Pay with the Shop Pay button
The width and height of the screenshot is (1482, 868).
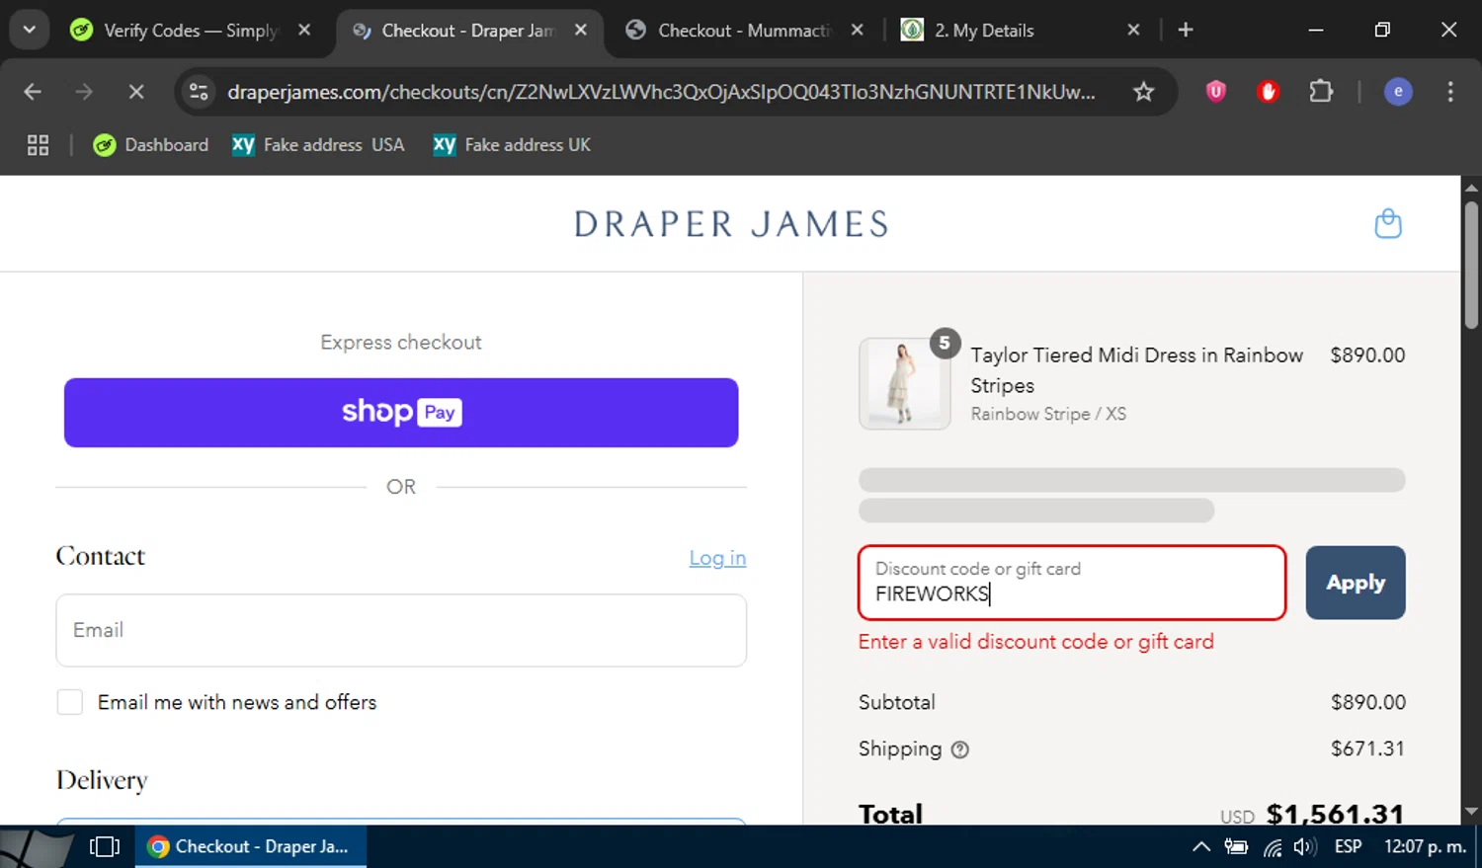pos(401,413)
